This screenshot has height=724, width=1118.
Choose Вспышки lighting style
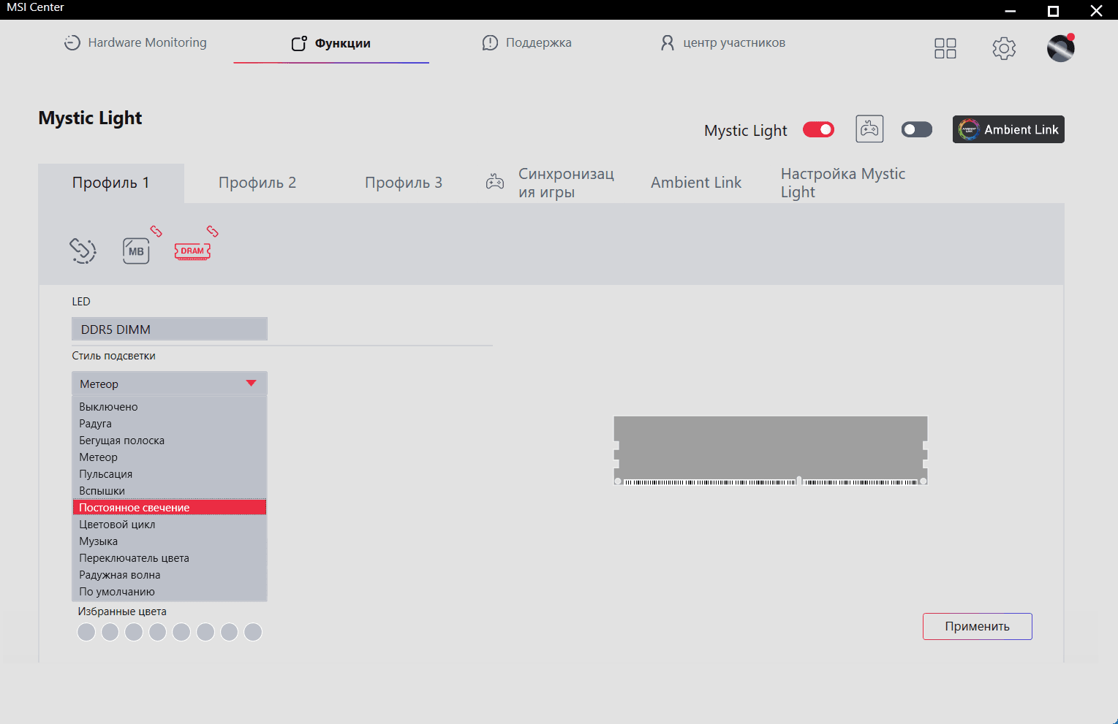(170, 491)
